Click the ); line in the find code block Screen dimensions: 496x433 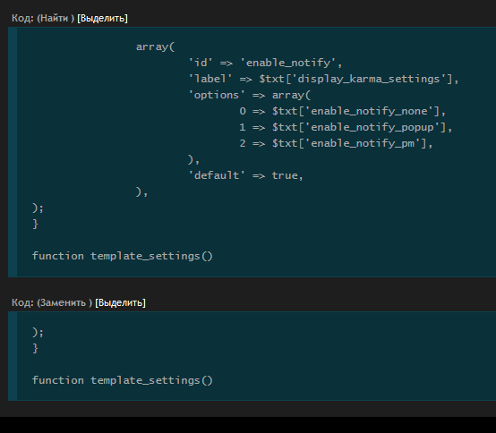(x=38, y=208)
